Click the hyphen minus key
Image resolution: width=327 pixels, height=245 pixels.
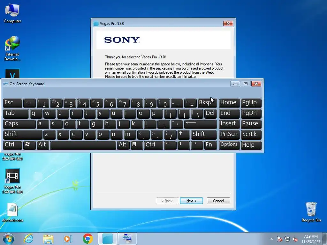click(177, 103)
